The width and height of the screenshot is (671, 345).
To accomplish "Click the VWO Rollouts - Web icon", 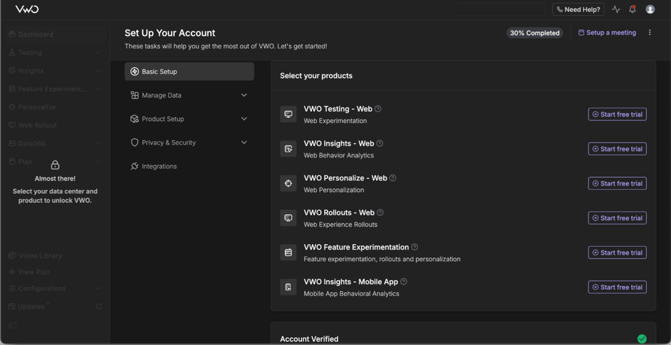I will coord(288,218).
